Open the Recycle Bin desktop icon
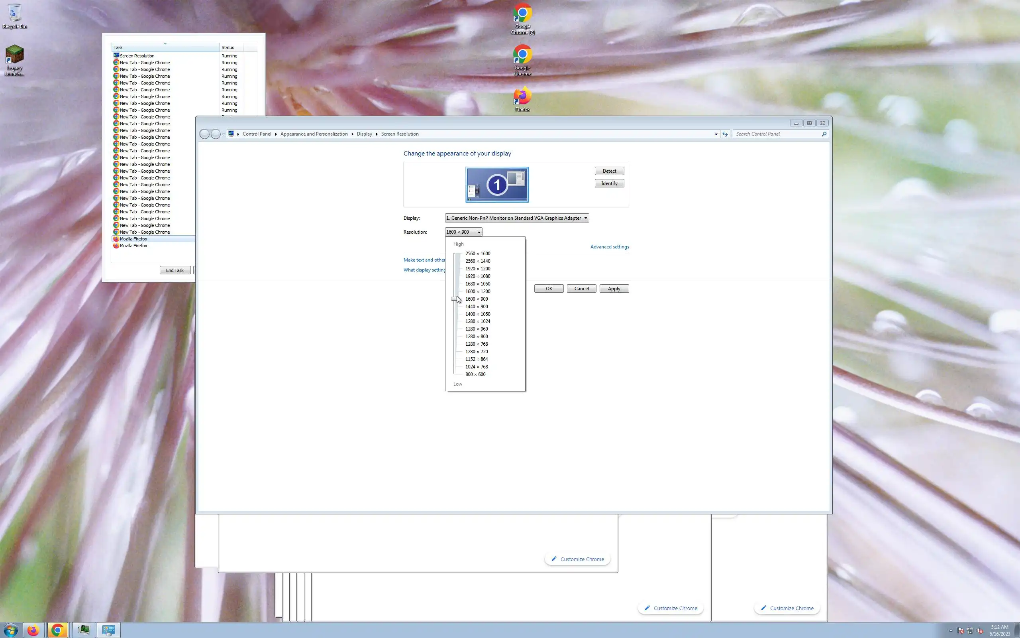 coord(15,14)
